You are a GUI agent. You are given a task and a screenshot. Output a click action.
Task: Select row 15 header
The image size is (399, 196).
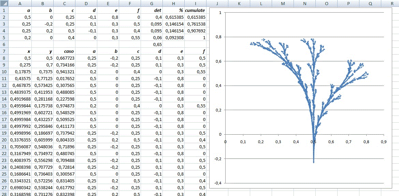coord(4,106)
